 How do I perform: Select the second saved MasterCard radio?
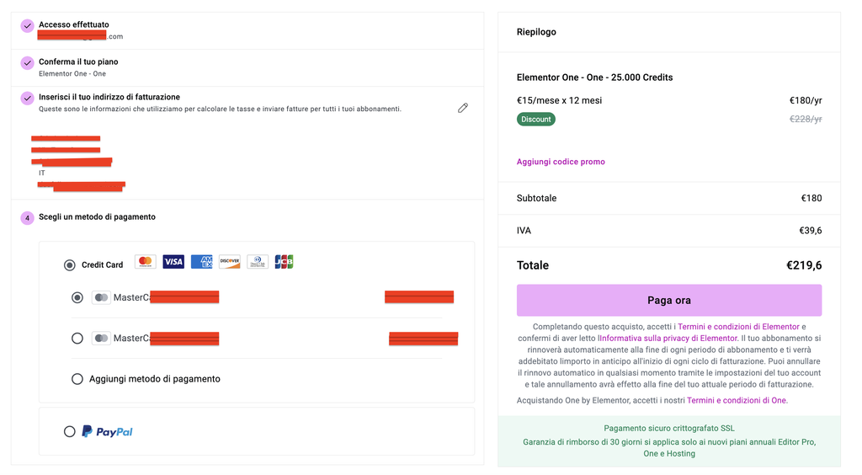77,338
